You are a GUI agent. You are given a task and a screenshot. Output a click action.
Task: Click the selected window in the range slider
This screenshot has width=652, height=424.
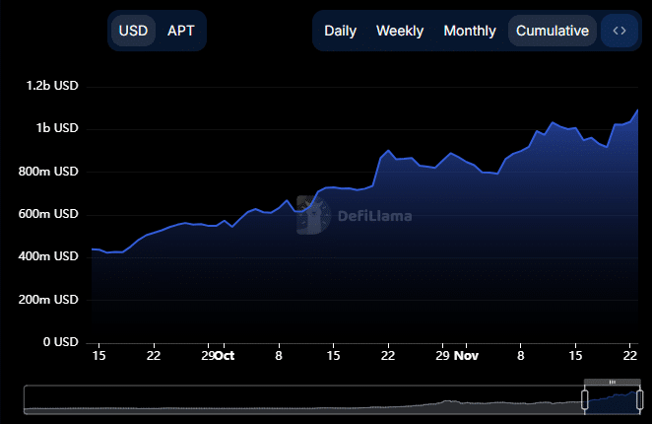(x=612, y=398)
